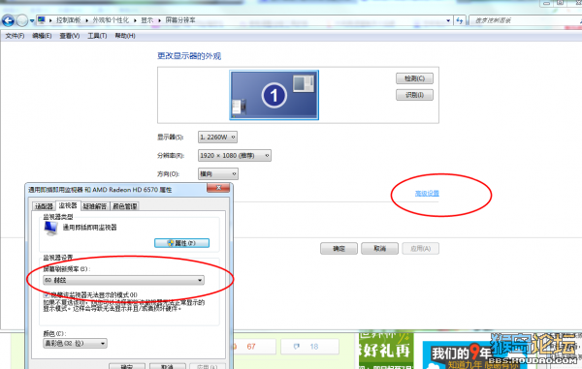Click the forward navigation arrow button
582x369 pixels.
tap(22, 20)
